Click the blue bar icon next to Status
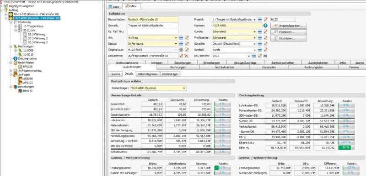 tap(181, 44)
